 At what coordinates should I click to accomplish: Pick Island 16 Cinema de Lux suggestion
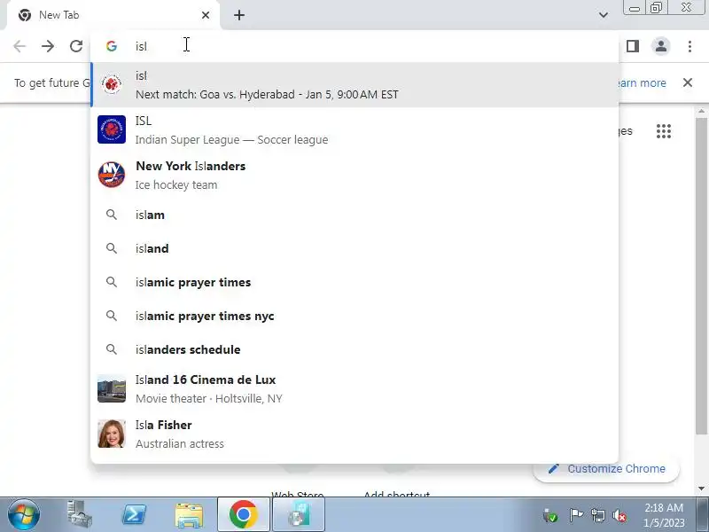[x=354, y=388]
